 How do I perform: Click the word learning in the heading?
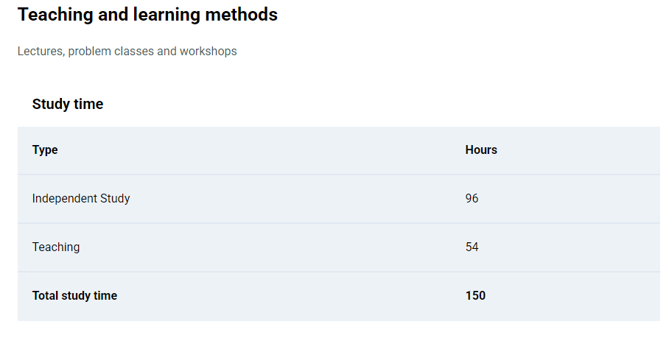(x=167, y=15)
